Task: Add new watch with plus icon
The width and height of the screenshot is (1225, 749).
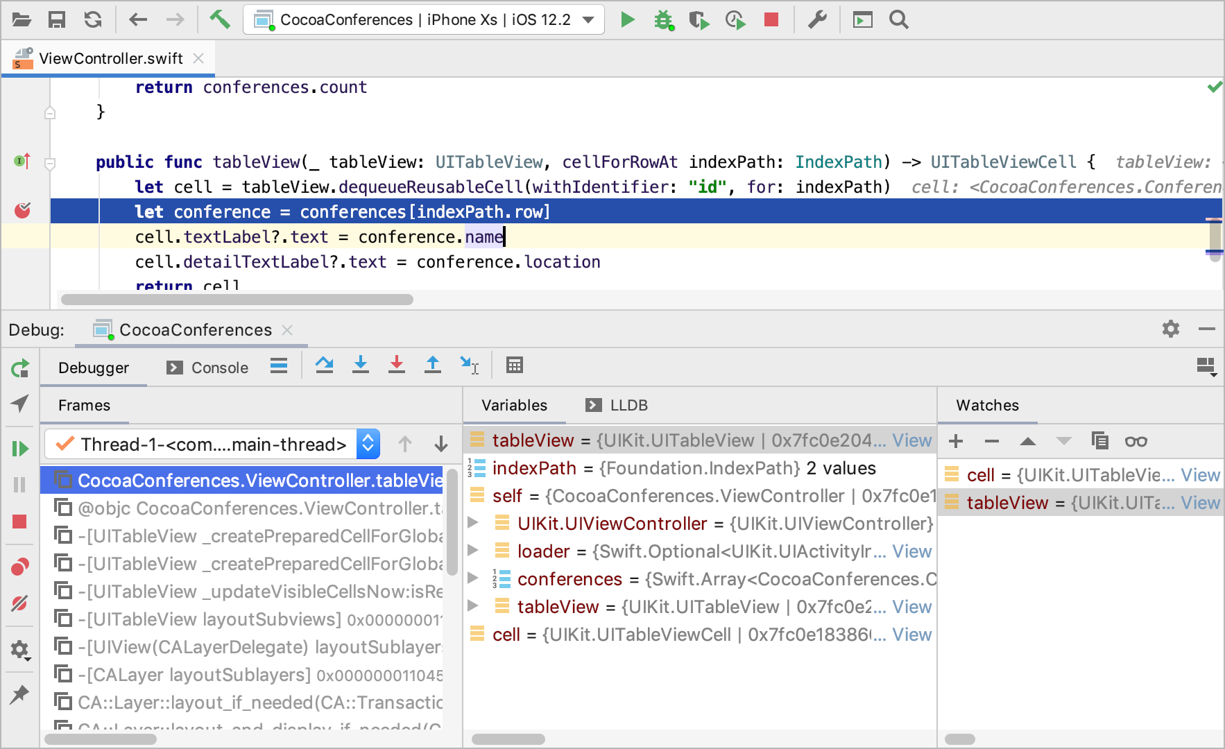Action: pos(956,441)
